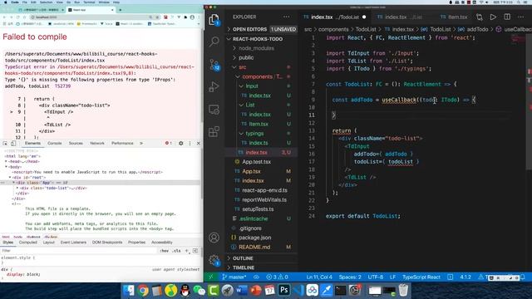Close the DevTools panel

199,144
